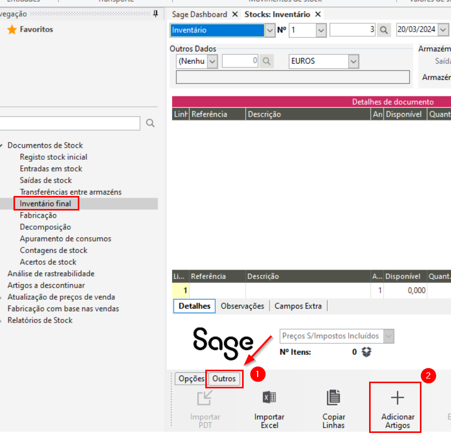451x434 pixels.
Task: Open Saídas de stock
Action: click(46, 180)
